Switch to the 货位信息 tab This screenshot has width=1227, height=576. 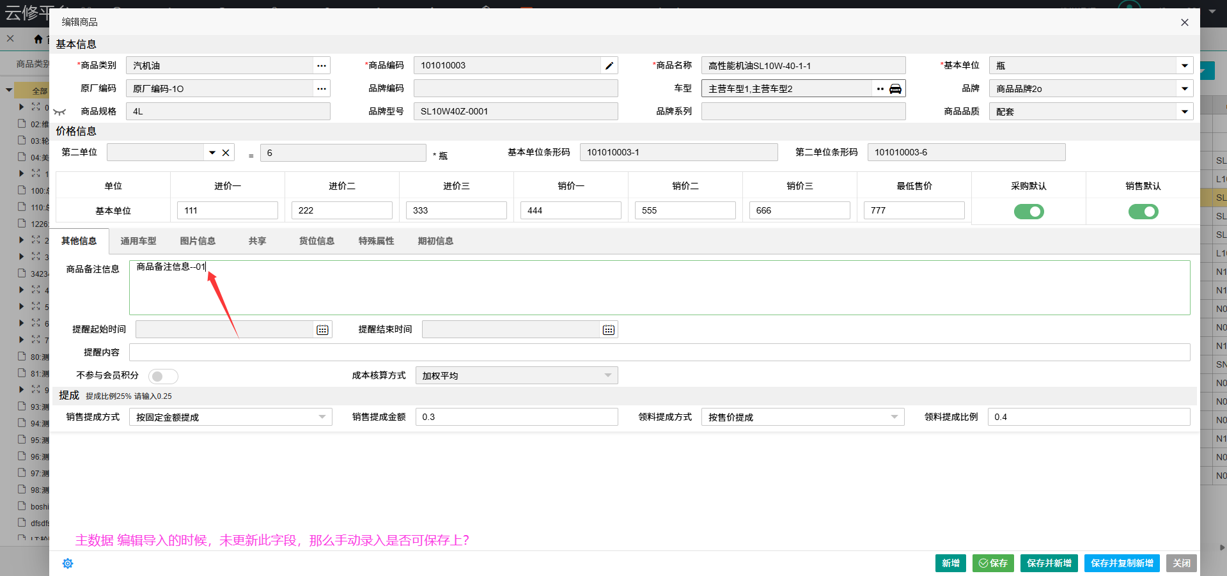317,241
